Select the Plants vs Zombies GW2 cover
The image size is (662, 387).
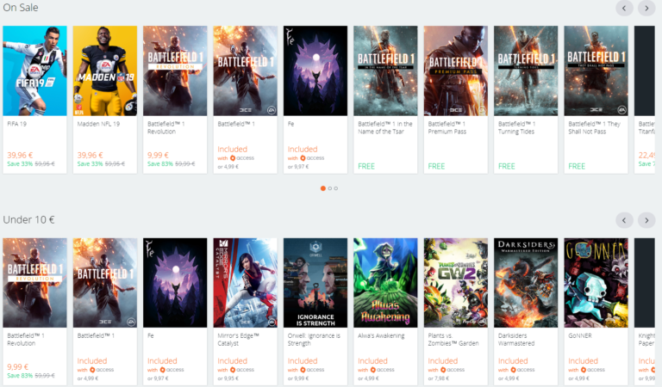click(x=456, y=283)
